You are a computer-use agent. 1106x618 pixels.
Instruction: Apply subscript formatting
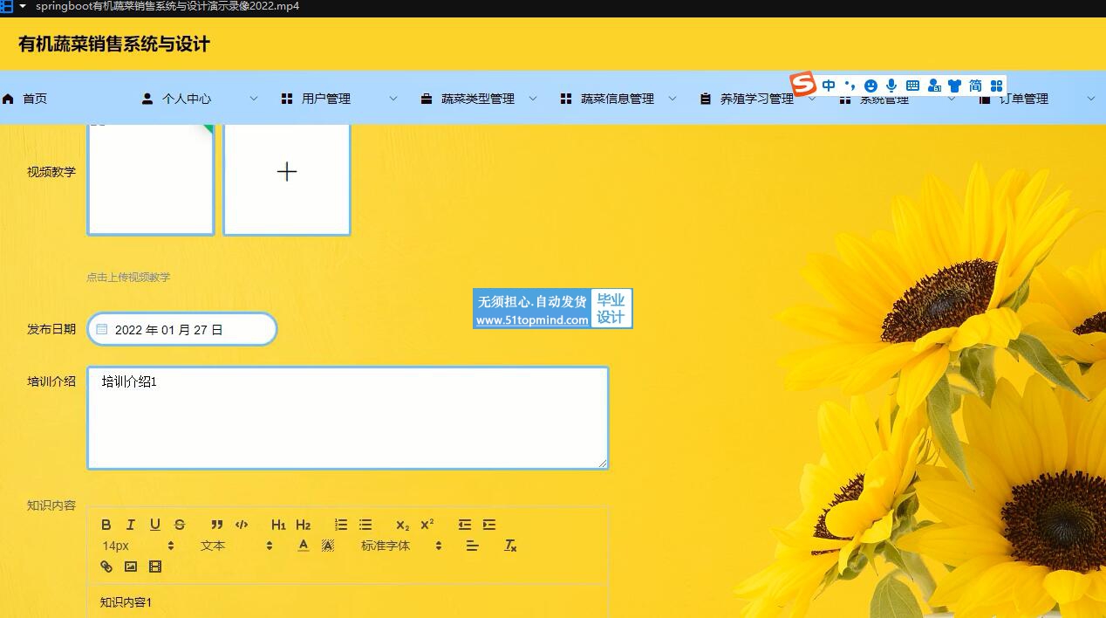402,525
